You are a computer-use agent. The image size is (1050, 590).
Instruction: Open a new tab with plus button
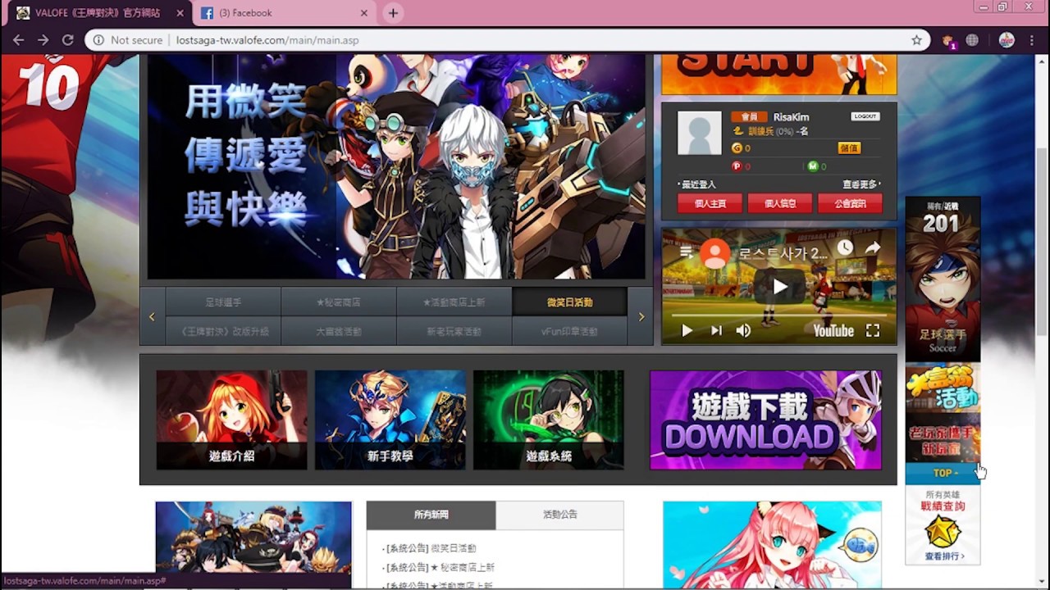point(393,13)
